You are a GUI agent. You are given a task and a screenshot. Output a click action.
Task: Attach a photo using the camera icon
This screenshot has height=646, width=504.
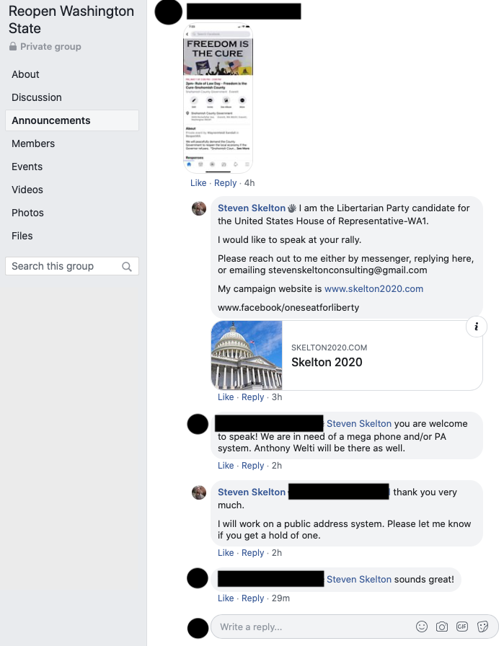[x=443, y=627]
